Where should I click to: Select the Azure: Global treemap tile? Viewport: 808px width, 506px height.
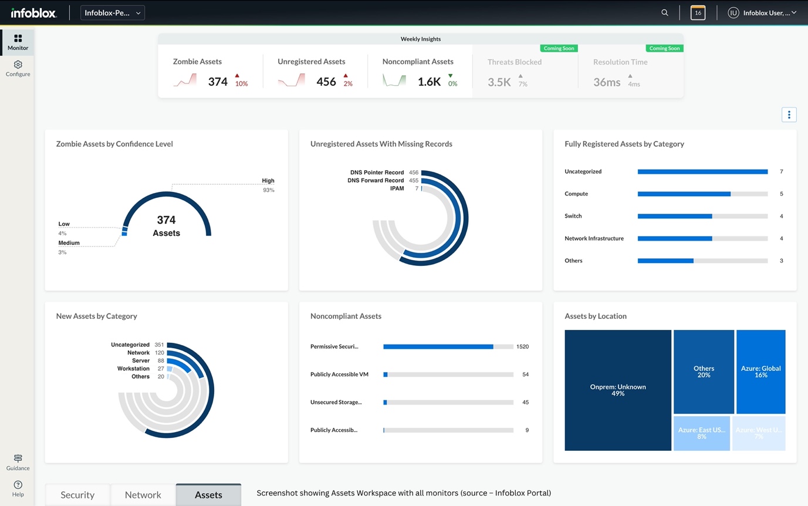tap(760, 372)
